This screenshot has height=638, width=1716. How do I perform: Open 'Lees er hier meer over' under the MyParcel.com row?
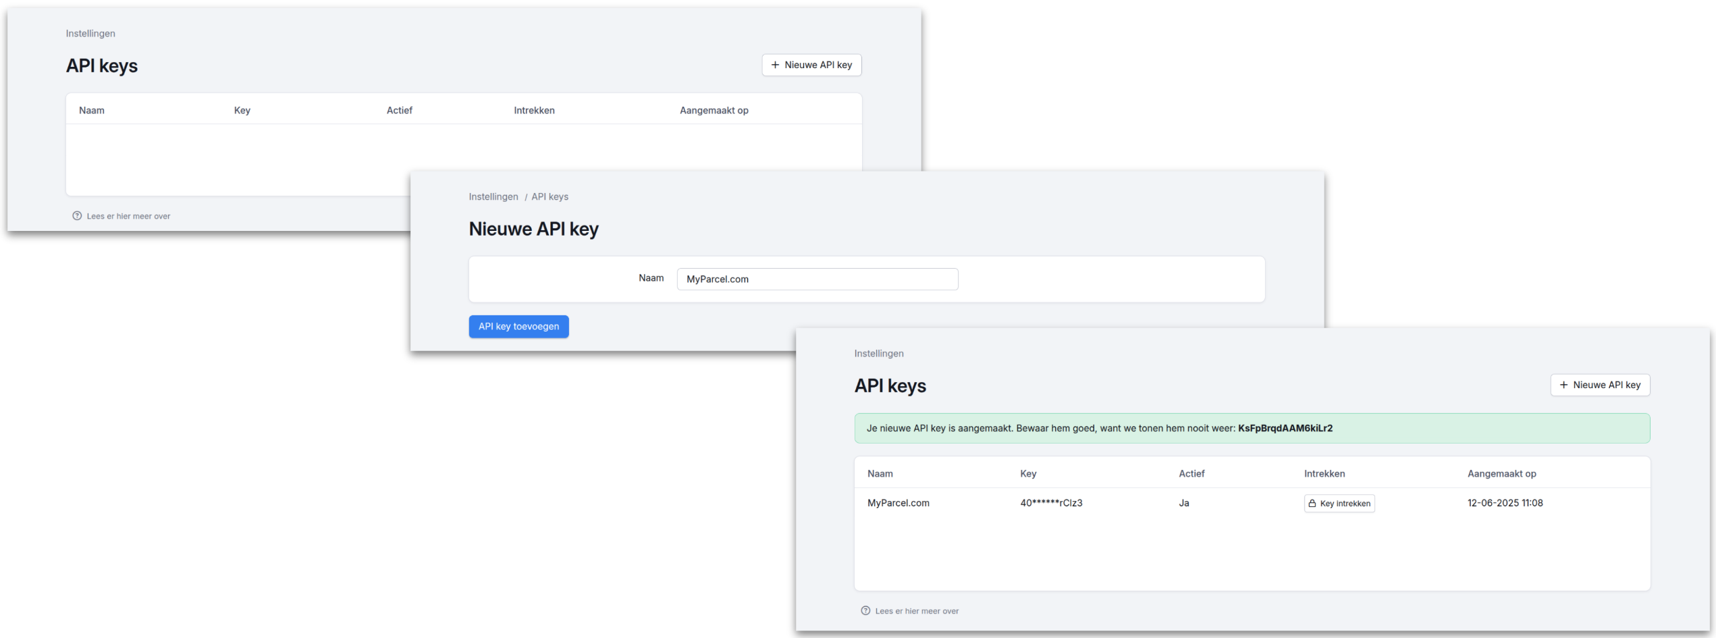[x=917, y=612]
